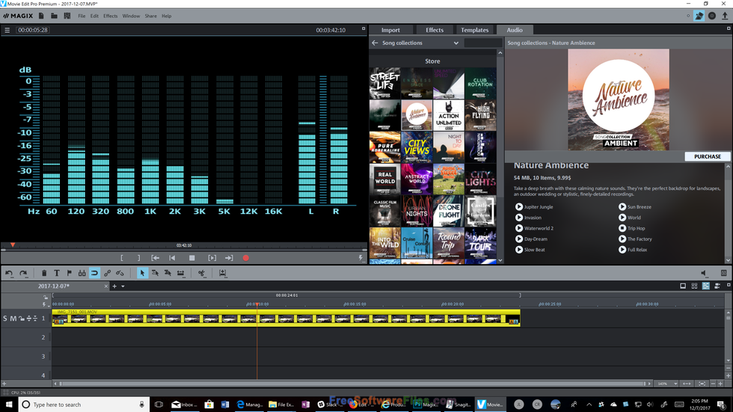Expand the lightning options above track headers
This screenshot has height=412, width=733.
46,304
